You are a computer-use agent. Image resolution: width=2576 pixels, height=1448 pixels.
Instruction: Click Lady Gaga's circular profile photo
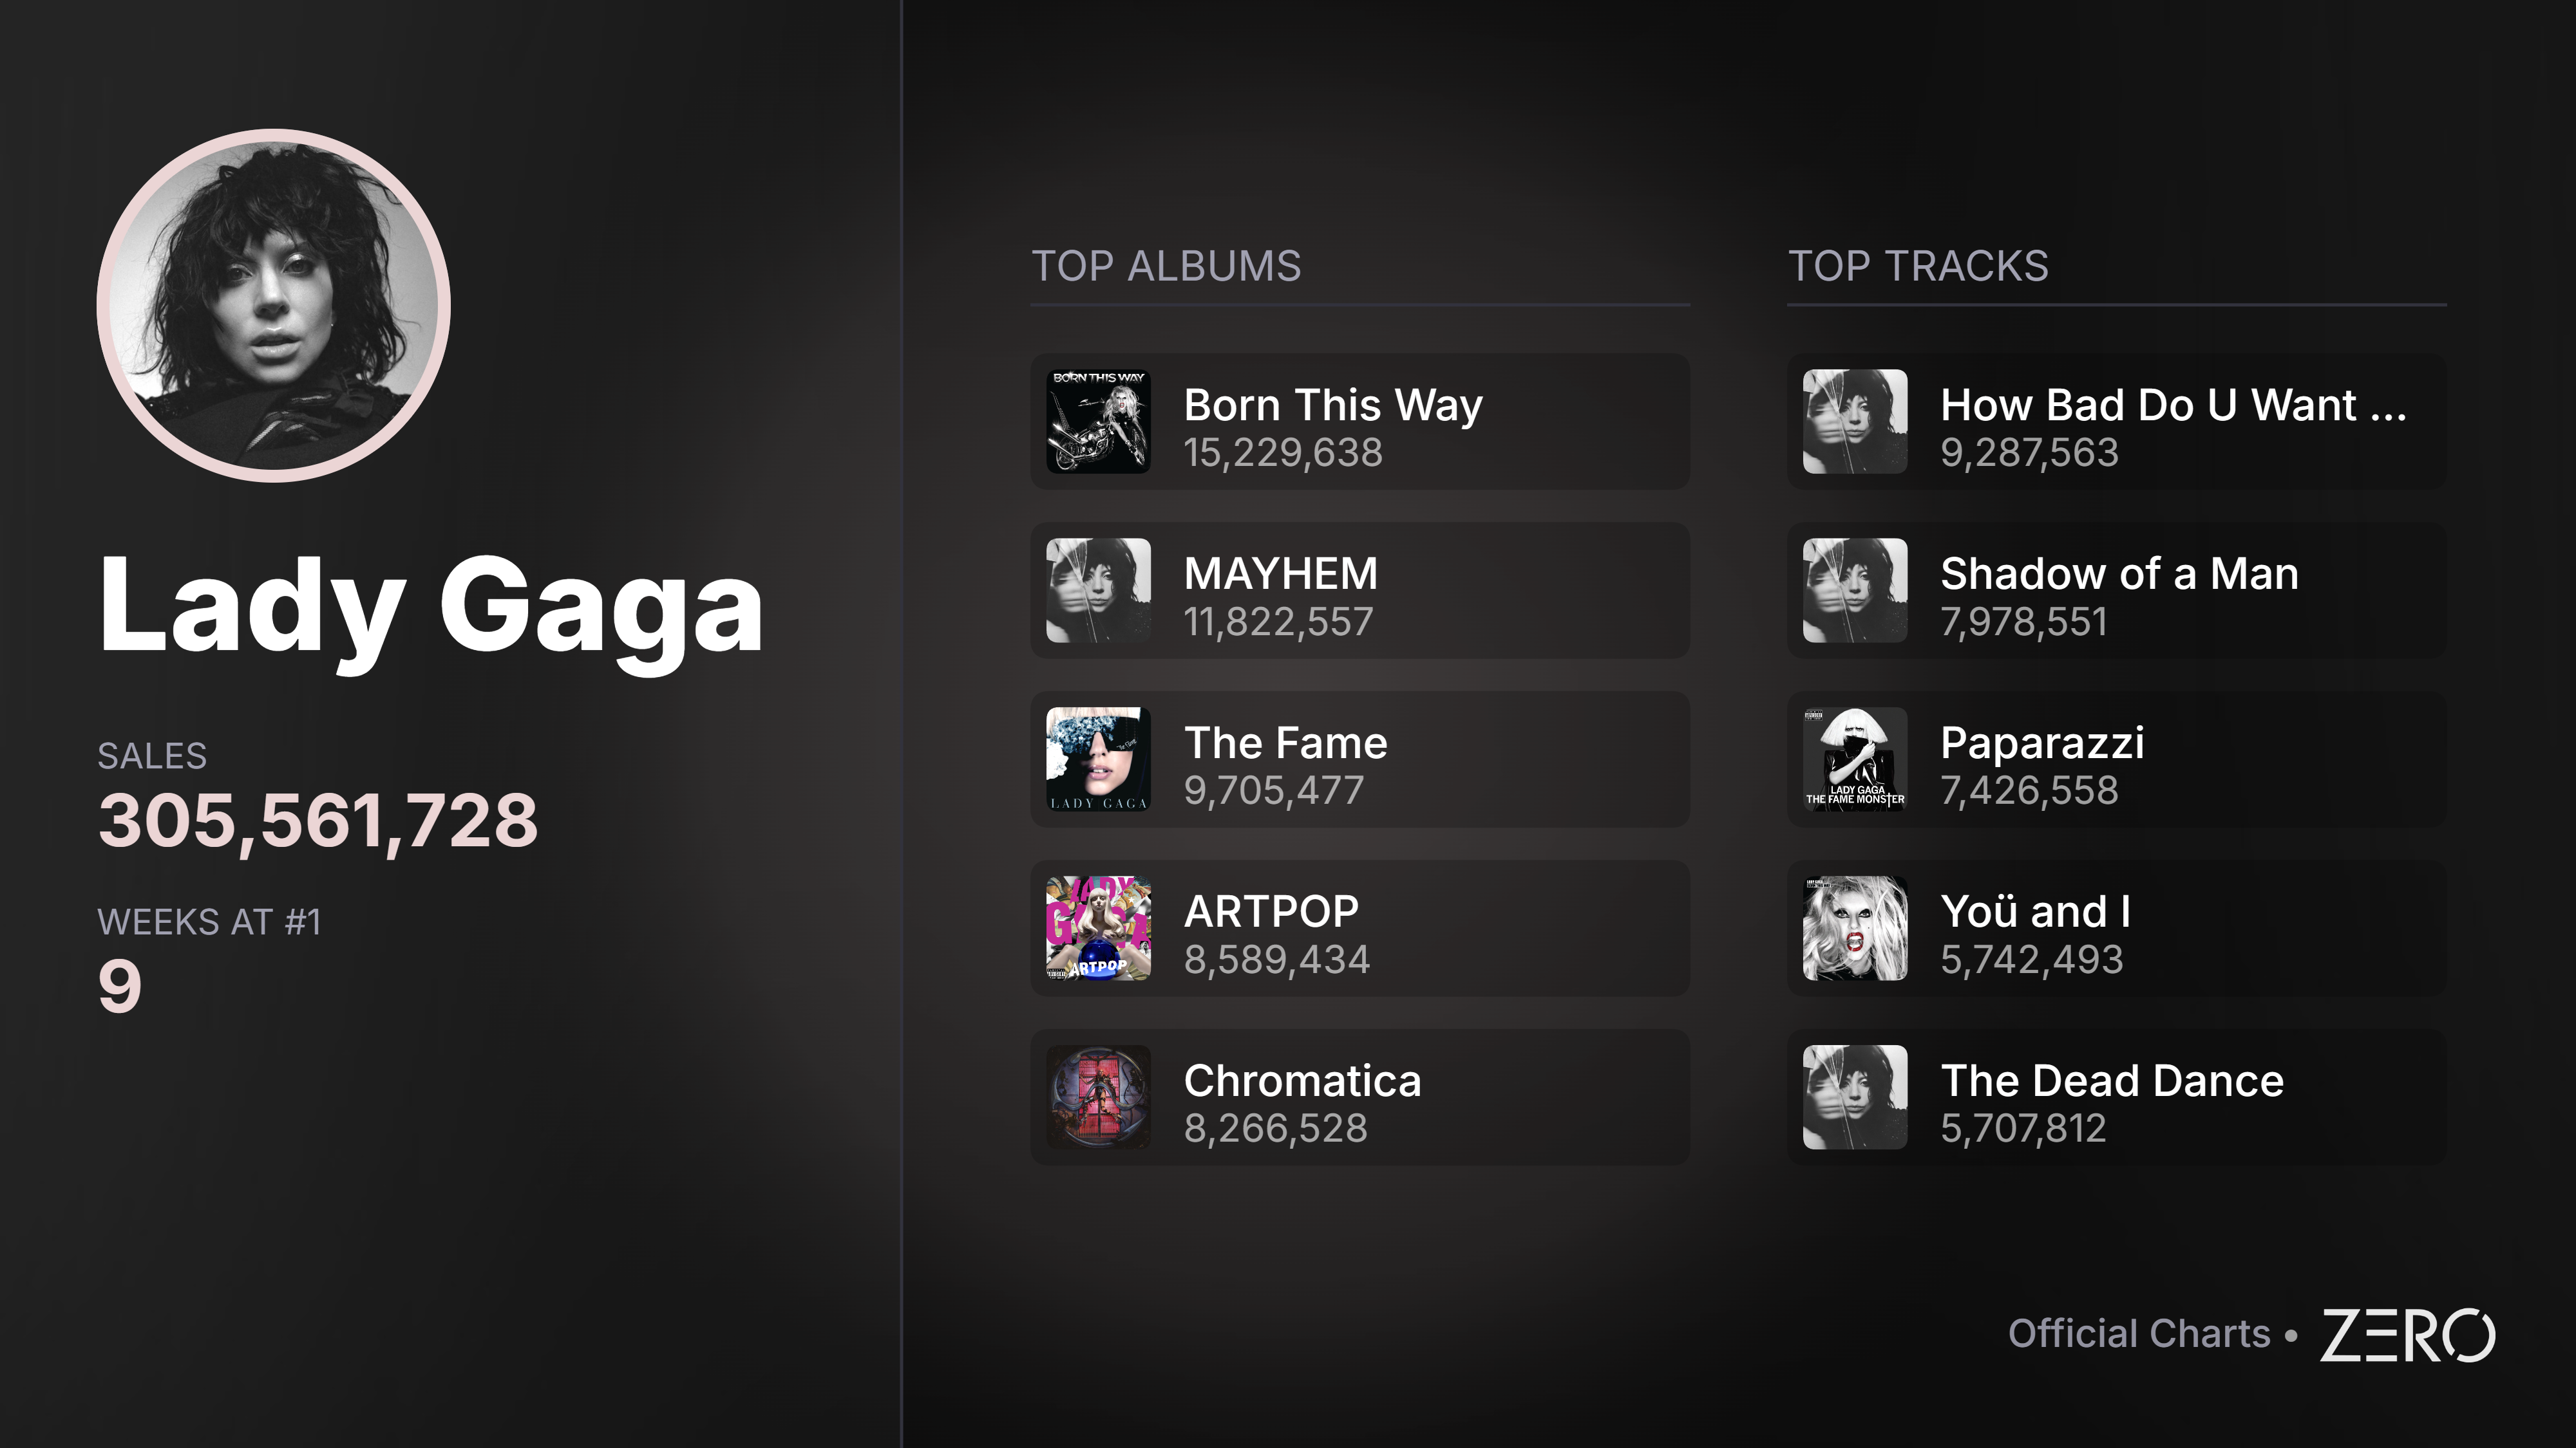273,306
